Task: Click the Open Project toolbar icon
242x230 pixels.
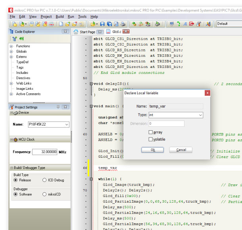Action: tap(21, 24)
